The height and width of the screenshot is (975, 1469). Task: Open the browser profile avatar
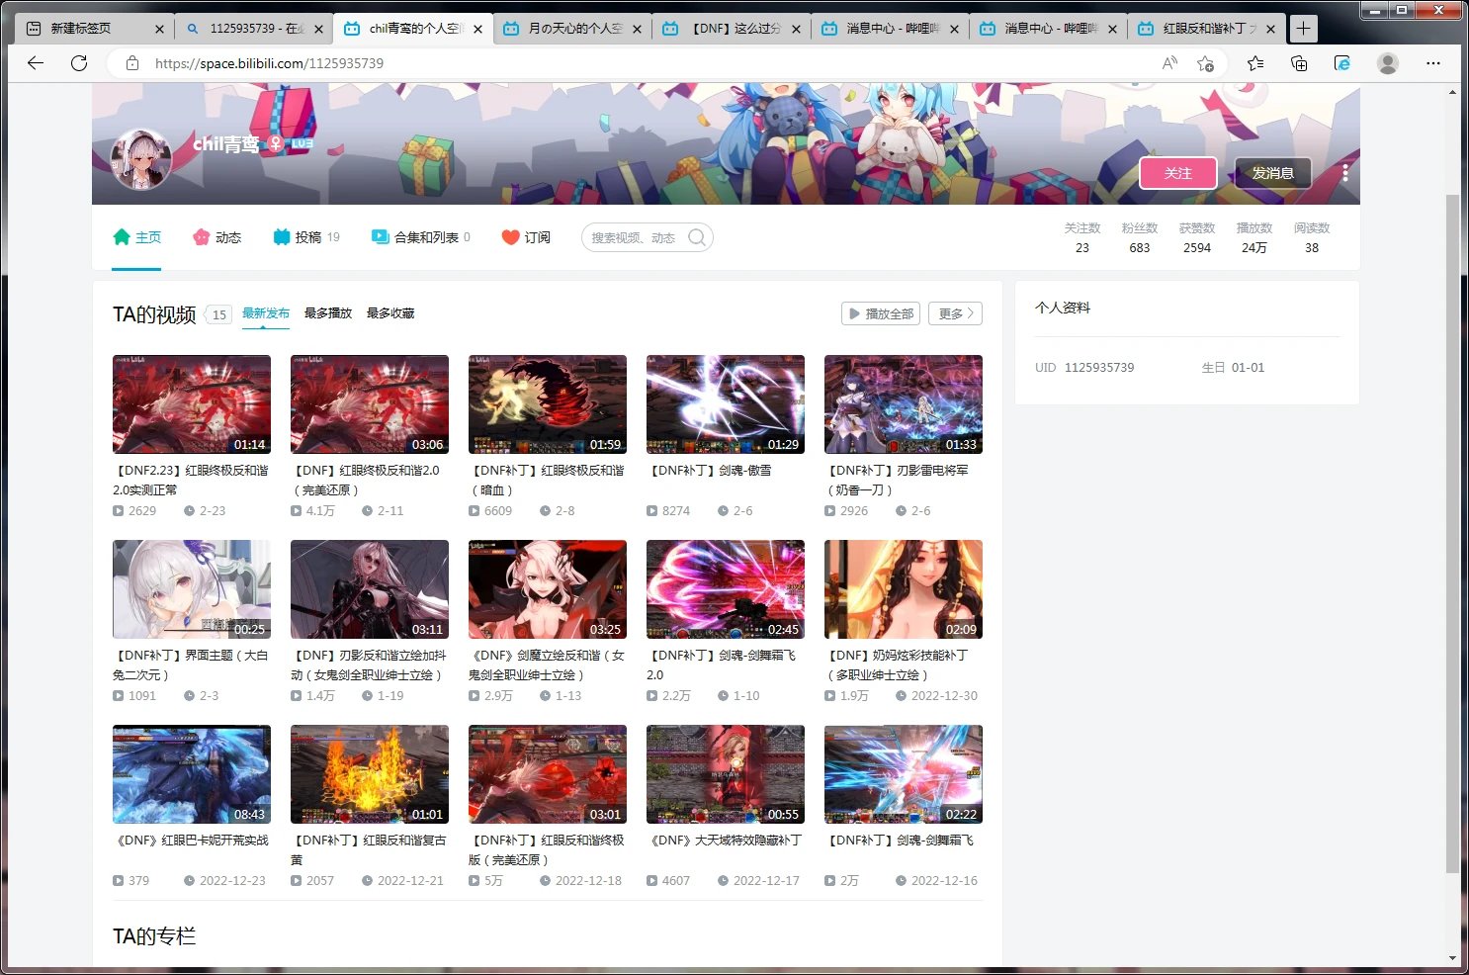tap(1388, 63)
